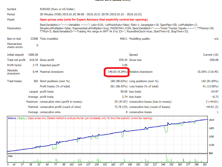Click the blue Balance legend label

(12, 118)
